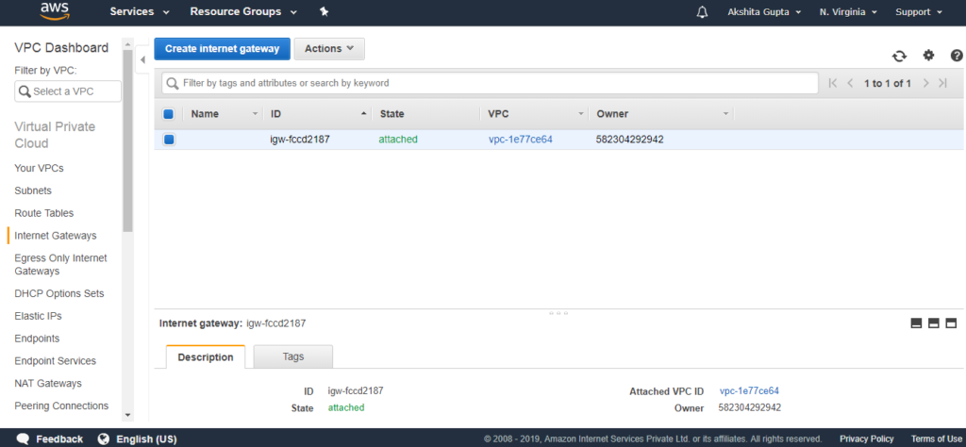Click the owner 582304292942 table cell
966x447 pixels.
pos(629,140)
